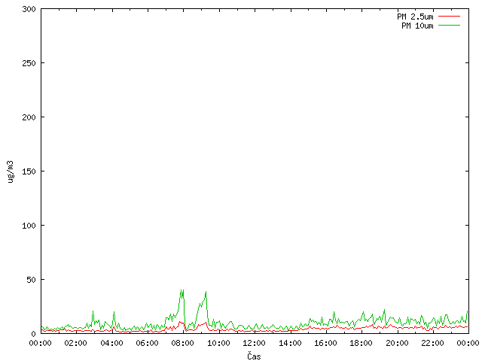Viewport: 482px width, 361px height.
Task: Click the 06:00 time label
Action: 148,343
